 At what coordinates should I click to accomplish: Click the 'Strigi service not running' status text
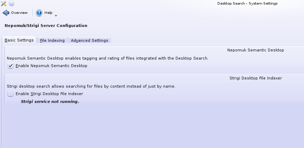[50, 102]
